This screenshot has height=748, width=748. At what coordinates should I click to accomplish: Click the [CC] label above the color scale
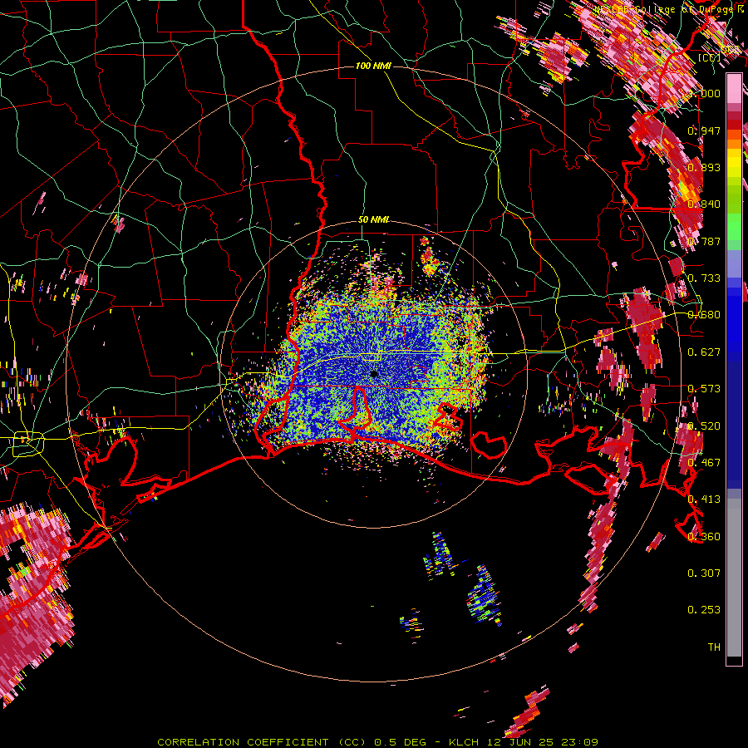click(x=709, y=57)
